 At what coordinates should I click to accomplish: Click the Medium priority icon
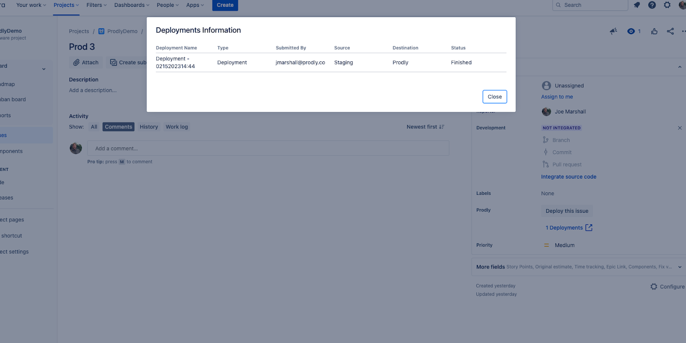[546, 245]
